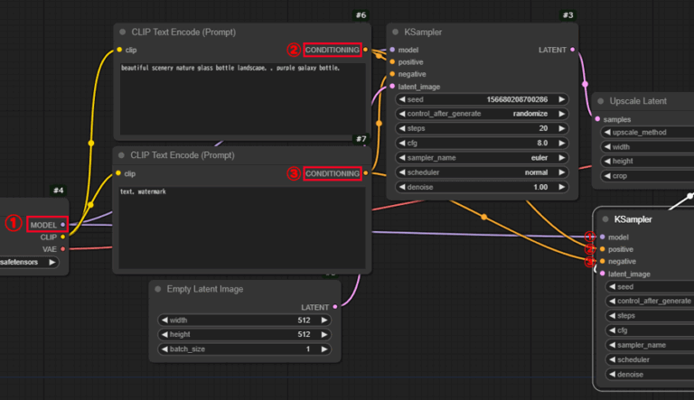Click the CONDITIONING output port of node #6
The image size is (694, 400).
coord(367,50)
